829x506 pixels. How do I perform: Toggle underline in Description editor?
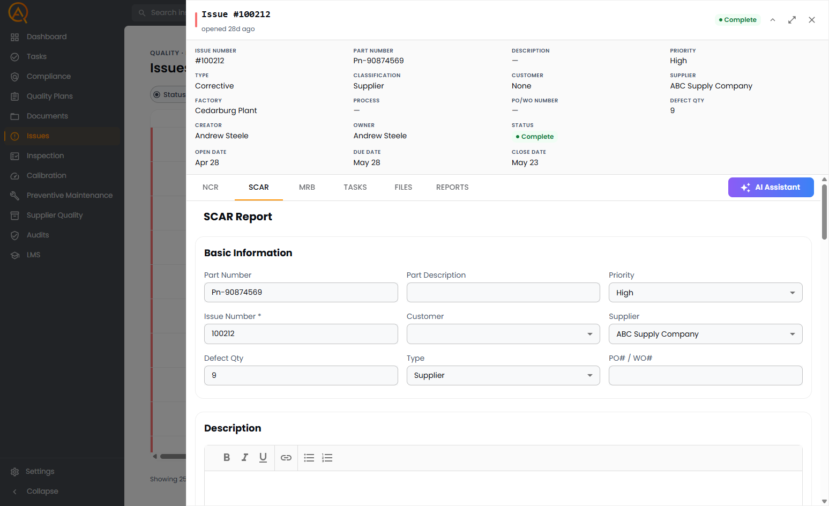(263, 457)
